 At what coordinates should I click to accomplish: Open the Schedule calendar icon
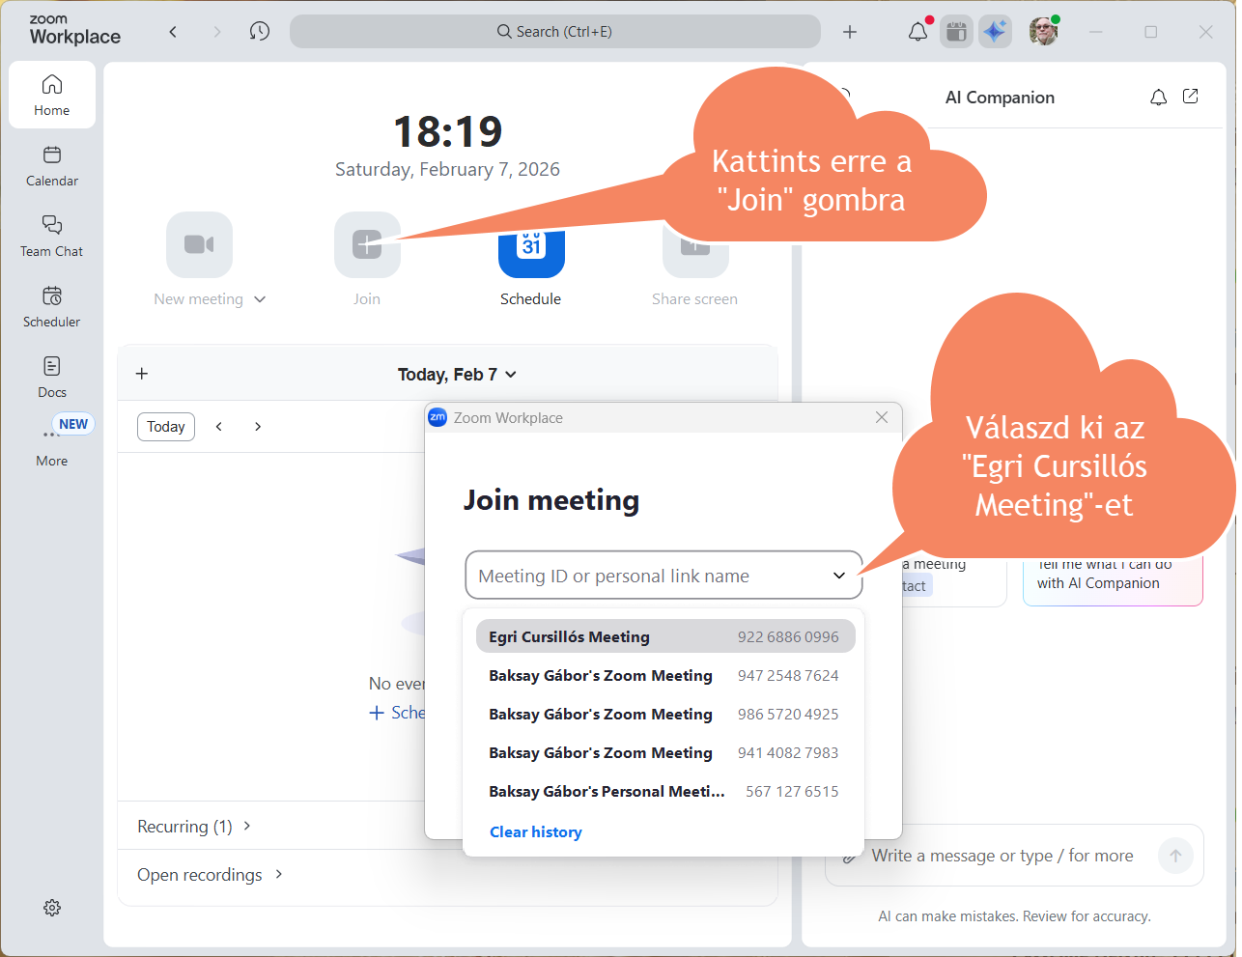pyautogui.click(x=530, y=253)
